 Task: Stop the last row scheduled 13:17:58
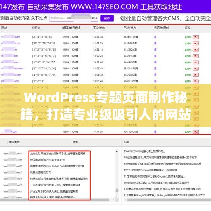196,132
